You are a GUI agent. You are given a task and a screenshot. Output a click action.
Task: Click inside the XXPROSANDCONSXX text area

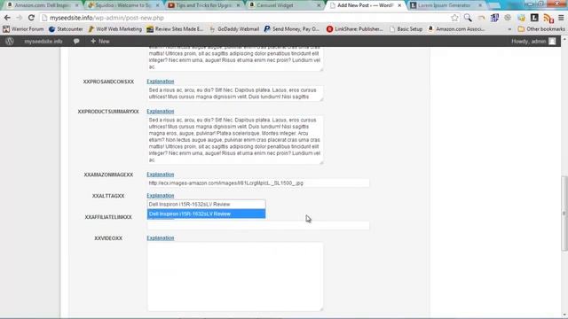tap(235, 93)
